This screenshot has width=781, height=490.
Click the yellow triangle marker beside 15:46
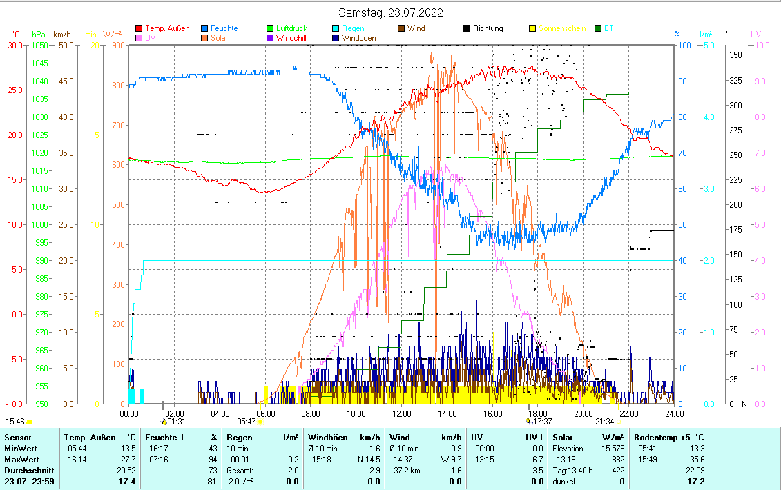30,421
